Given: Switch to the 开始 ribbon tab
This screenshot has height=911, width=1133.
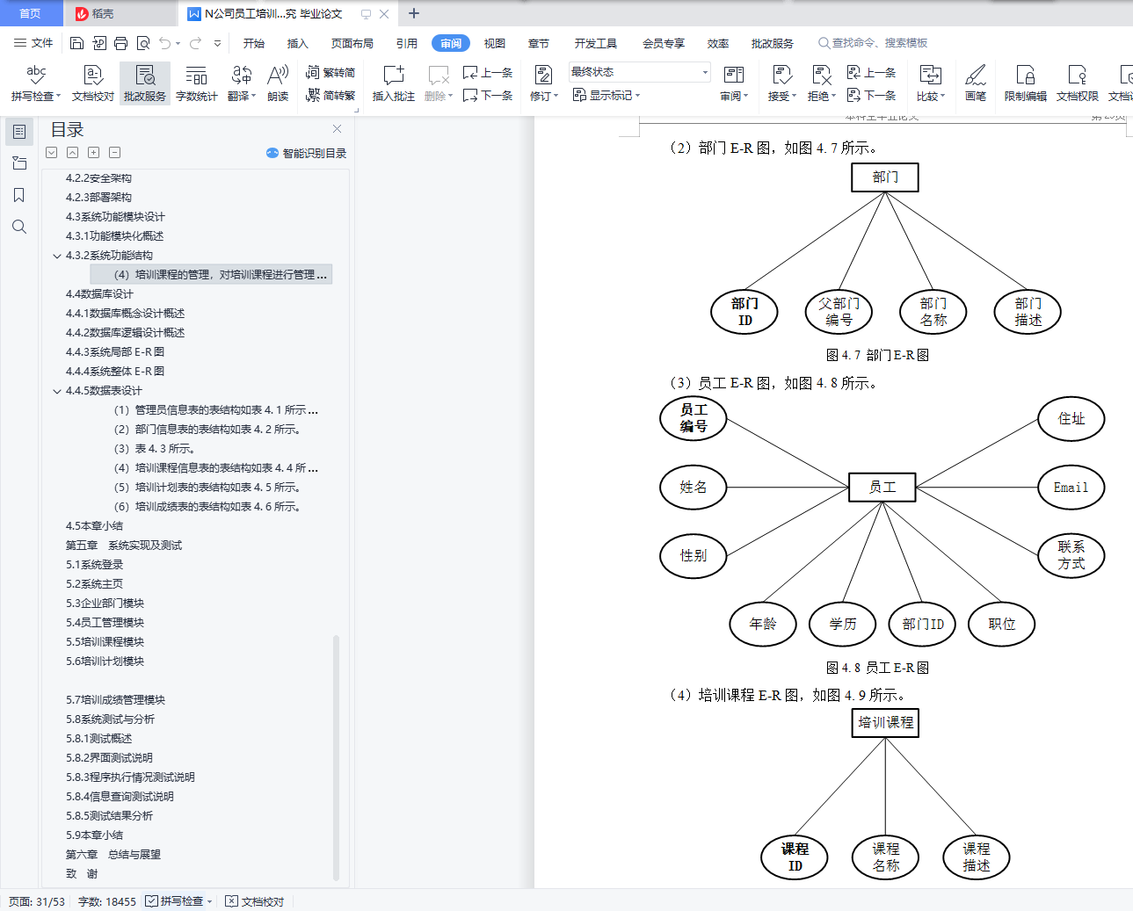Looking at the screenshot, I should click(254, 43).
